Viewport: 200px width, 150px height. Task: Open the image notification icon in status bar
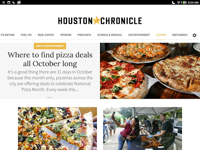point(9,2)
